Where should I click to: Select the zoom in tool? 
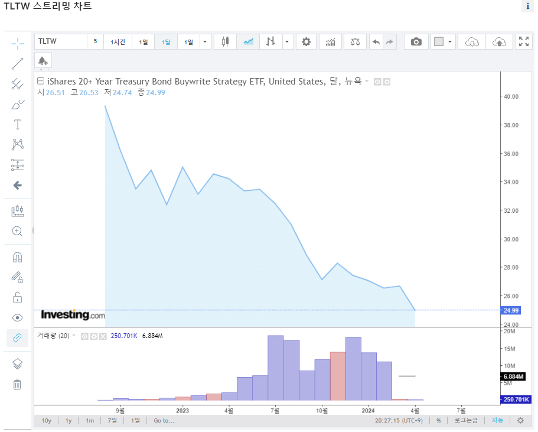point(18,231)
